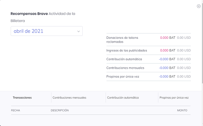This screenshot has height=126, width=203.
Task: Click Contribución automática label in summary list
Action: (x=124, y=59)
